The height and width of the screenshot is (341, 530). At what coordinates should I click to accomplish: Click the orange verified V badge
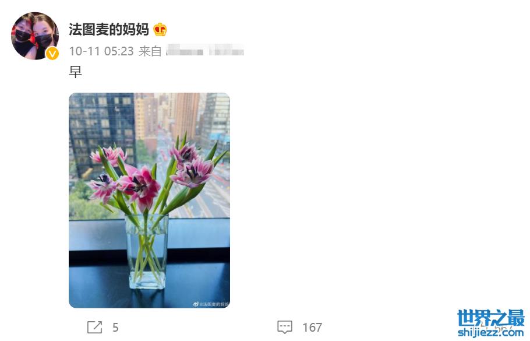coord(52,54)
